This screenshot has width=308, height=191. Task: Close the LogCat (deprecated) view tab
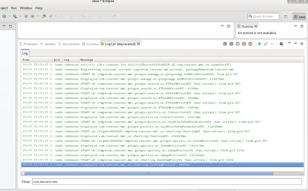(138, 44)
